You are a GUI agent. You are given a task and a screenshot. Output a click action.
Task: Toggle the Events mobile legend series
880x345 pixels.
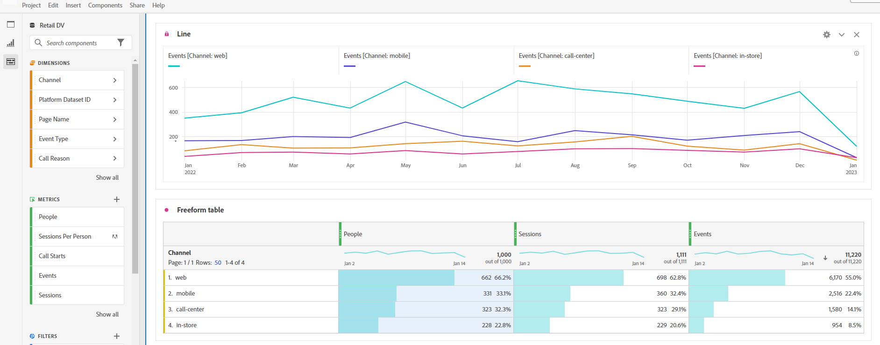point(377,56)
